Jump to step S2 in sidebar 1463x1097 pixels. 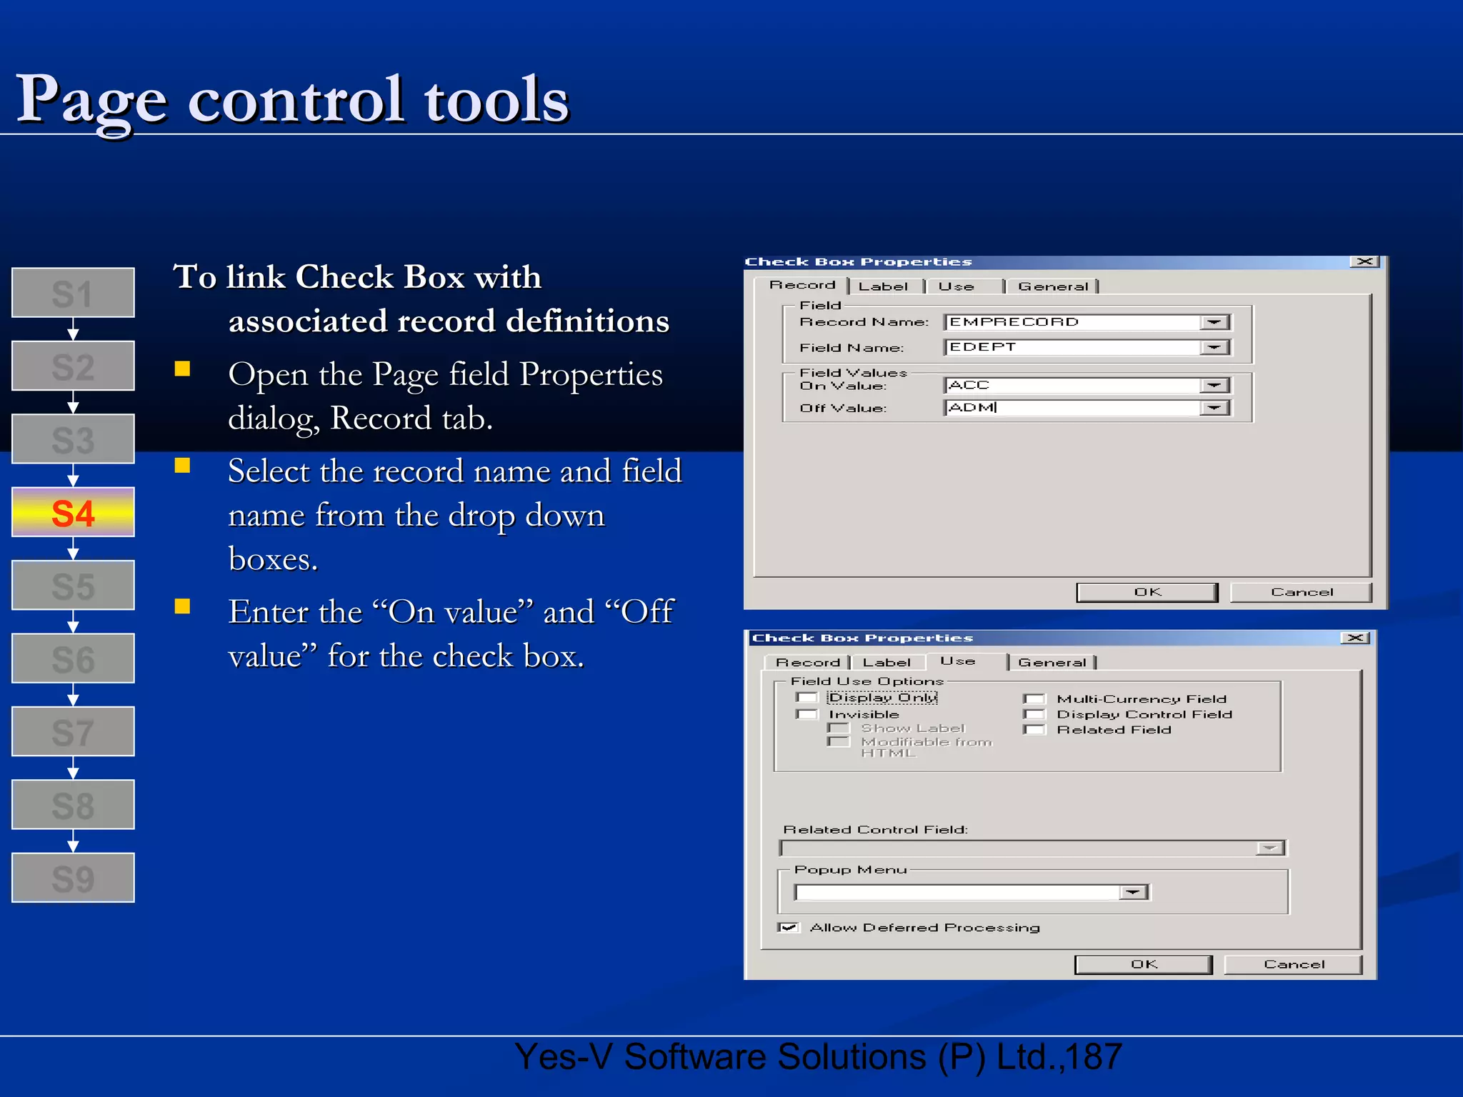73,366
